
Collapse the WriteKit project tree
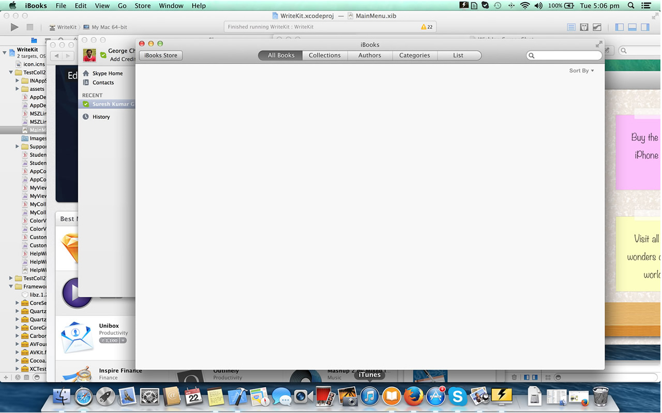5,52
